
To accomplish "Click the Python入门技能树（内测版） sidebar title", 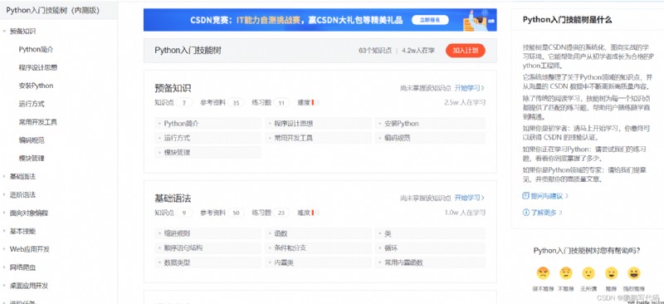I will [53, 11].
